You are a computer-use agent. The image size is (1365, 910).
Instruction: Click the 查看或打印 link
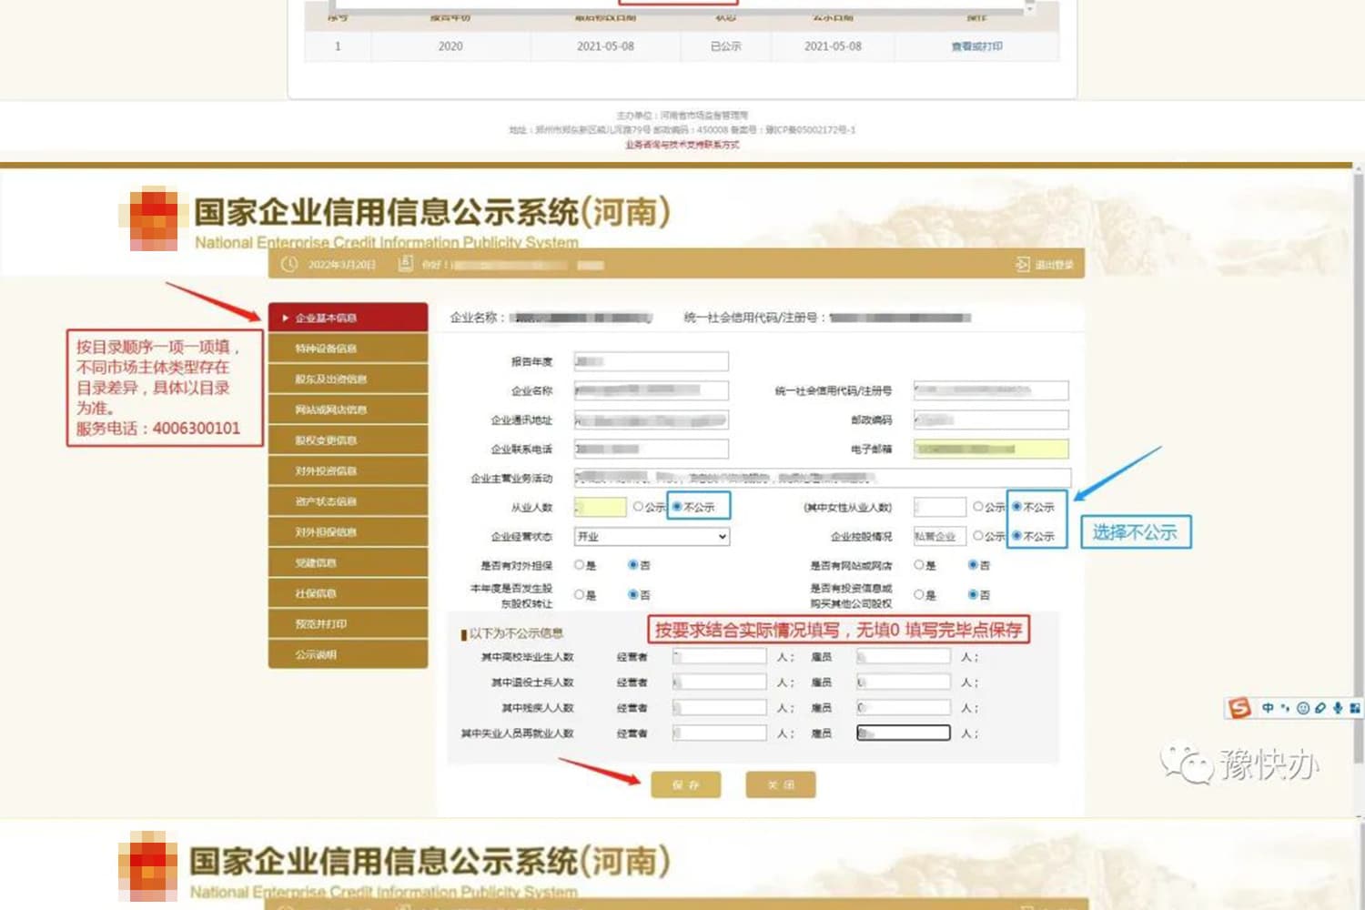(976, 46)
